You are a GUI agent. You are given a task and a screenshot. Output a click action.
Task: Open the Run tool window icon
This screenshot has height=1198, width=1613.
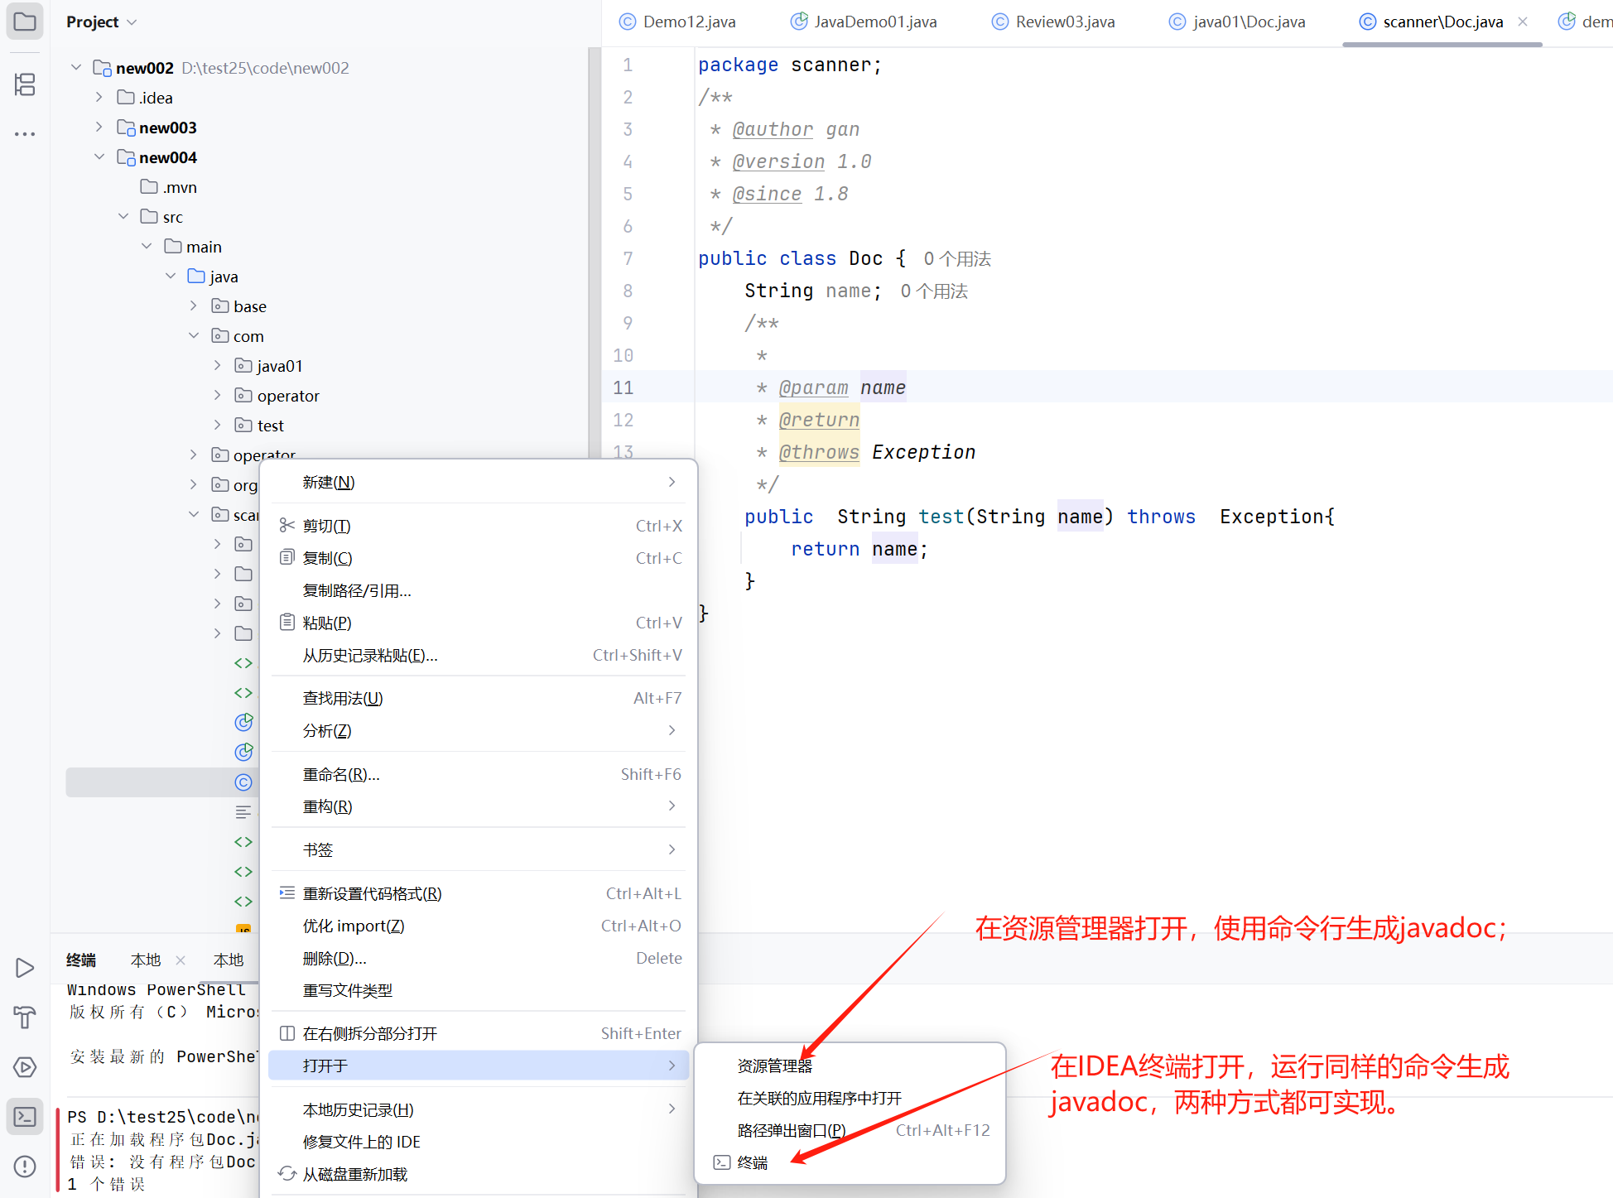[x=25, y=968]
